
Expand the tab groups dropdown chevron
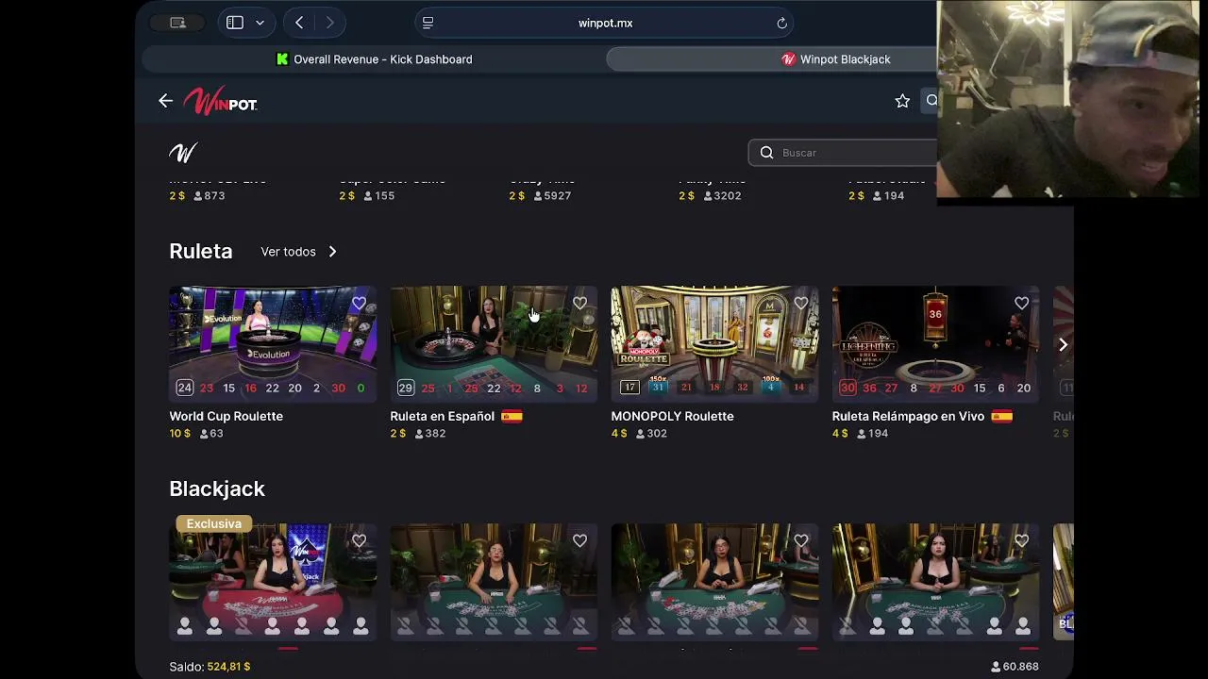[260, 23]
